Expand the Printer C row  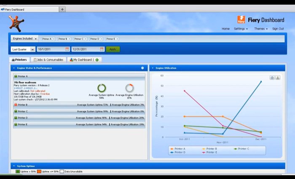pos(79,111)
